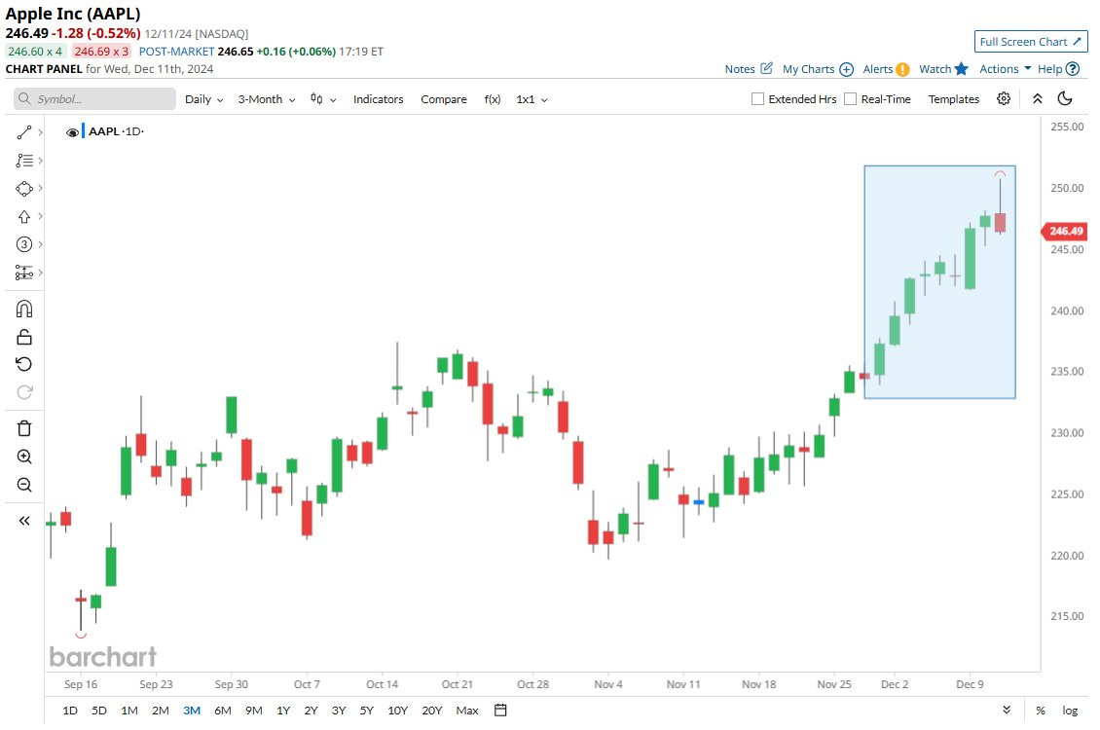The image size is (1100, 730).
Task: Open the Indicators menu
Action: pos(378,99)
